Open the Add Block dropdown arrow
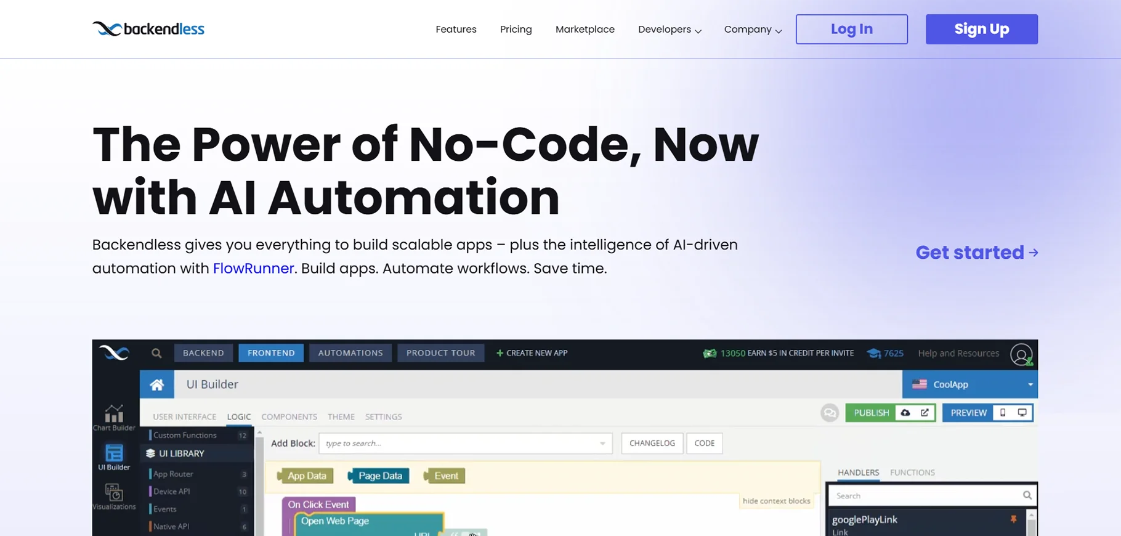The image size is (1121, 536). (602, 444)
